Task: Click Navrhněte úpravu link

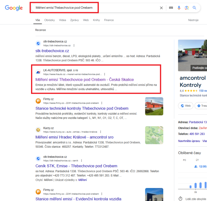Action: 189,141
